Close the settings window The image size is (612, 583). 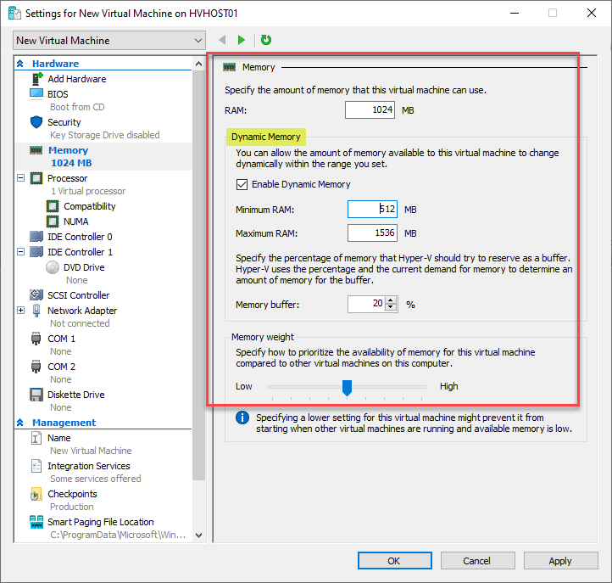[592, 13]
